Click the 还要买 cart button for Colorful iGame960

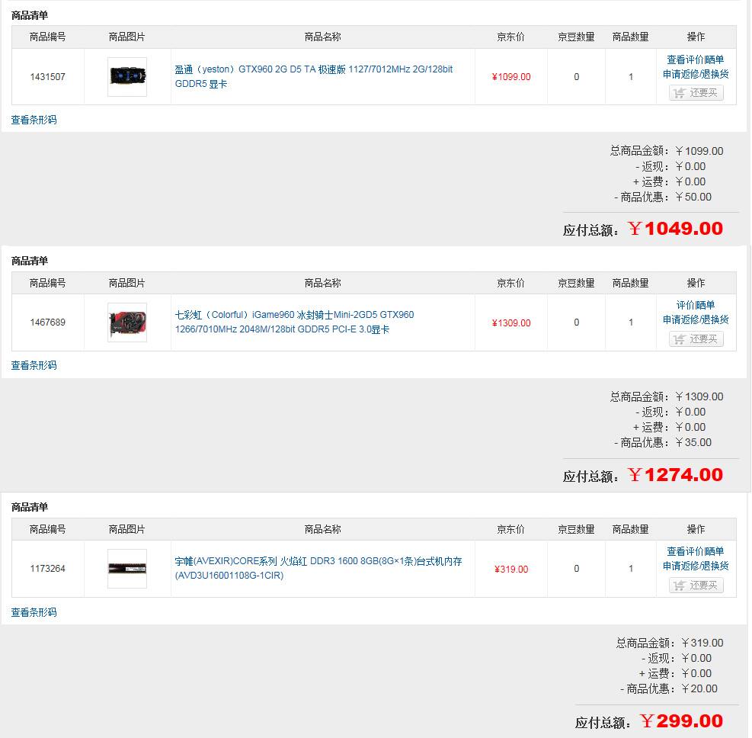tap(696, 339)
